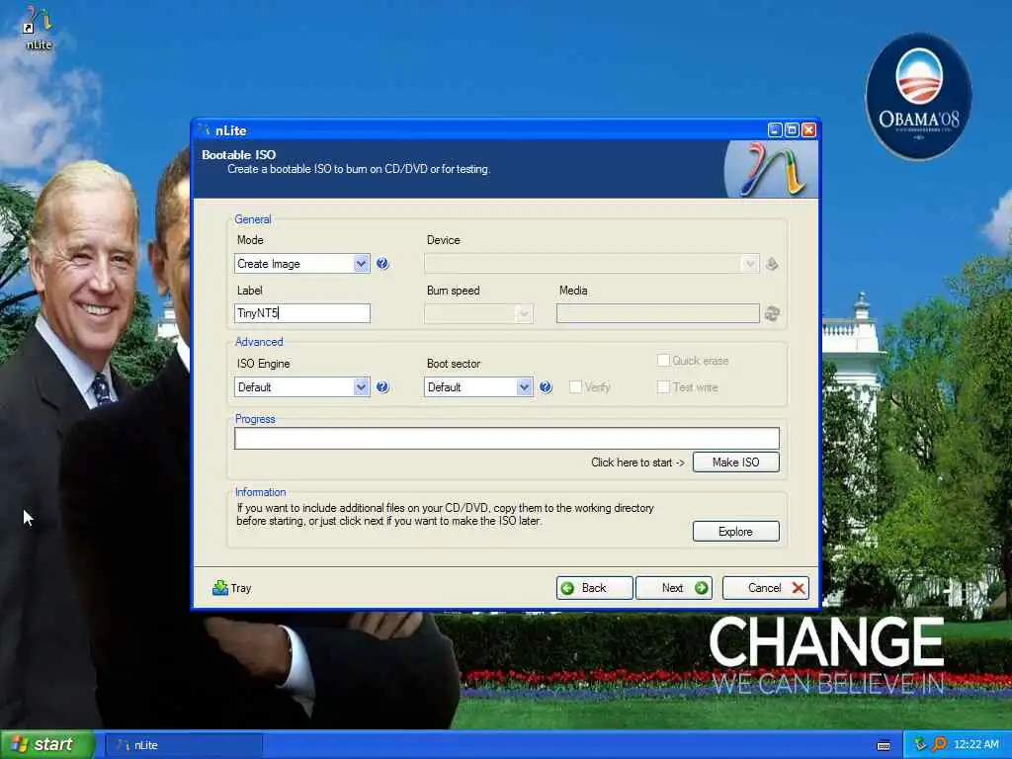Click the device eject icon beside Device
This screenshot has height=759, width=1012.
(771, 263)
